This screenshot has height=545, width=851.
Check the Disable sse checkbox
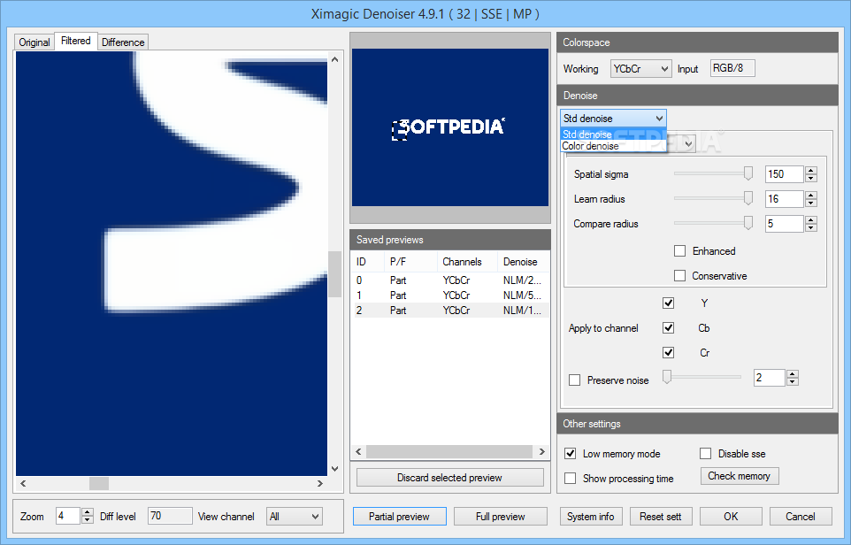(706, 453)
